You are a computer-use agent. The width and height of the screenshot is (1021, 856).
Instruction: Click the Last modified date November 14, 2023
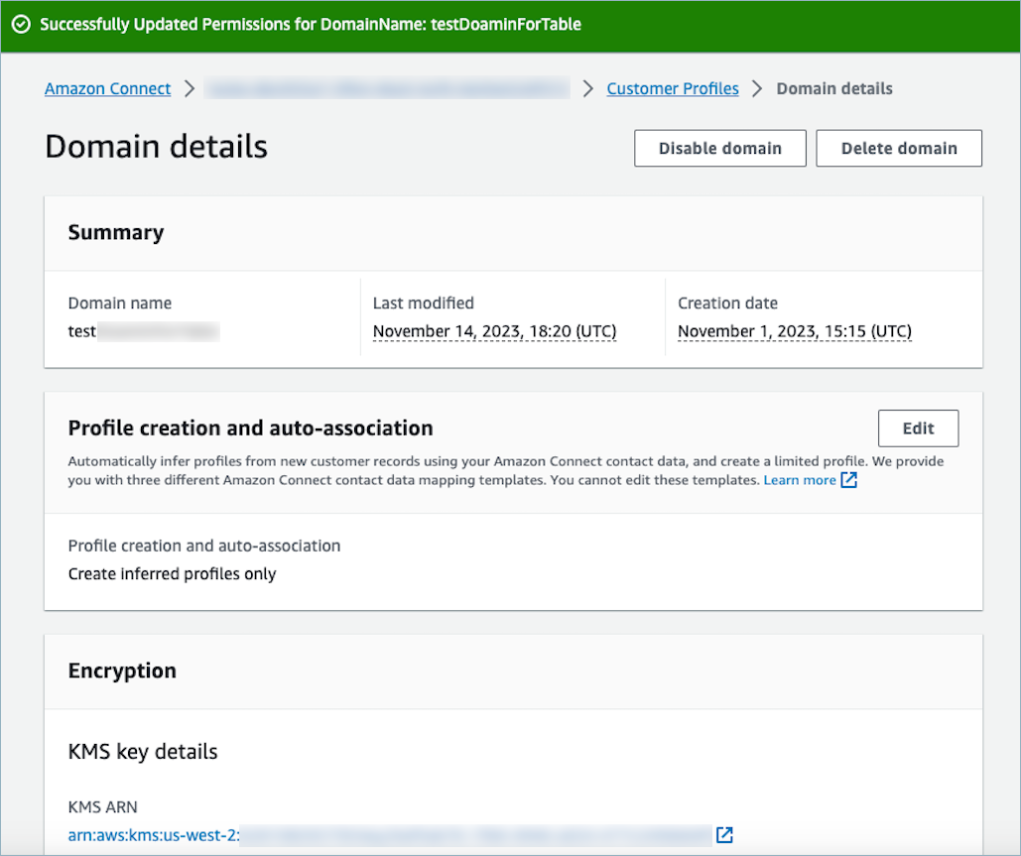coord(494,331)
